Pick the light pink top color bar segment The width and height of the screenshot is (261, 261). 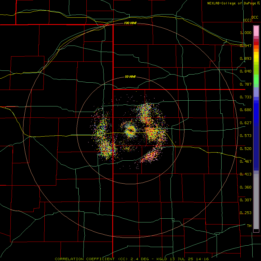(256, 31)
